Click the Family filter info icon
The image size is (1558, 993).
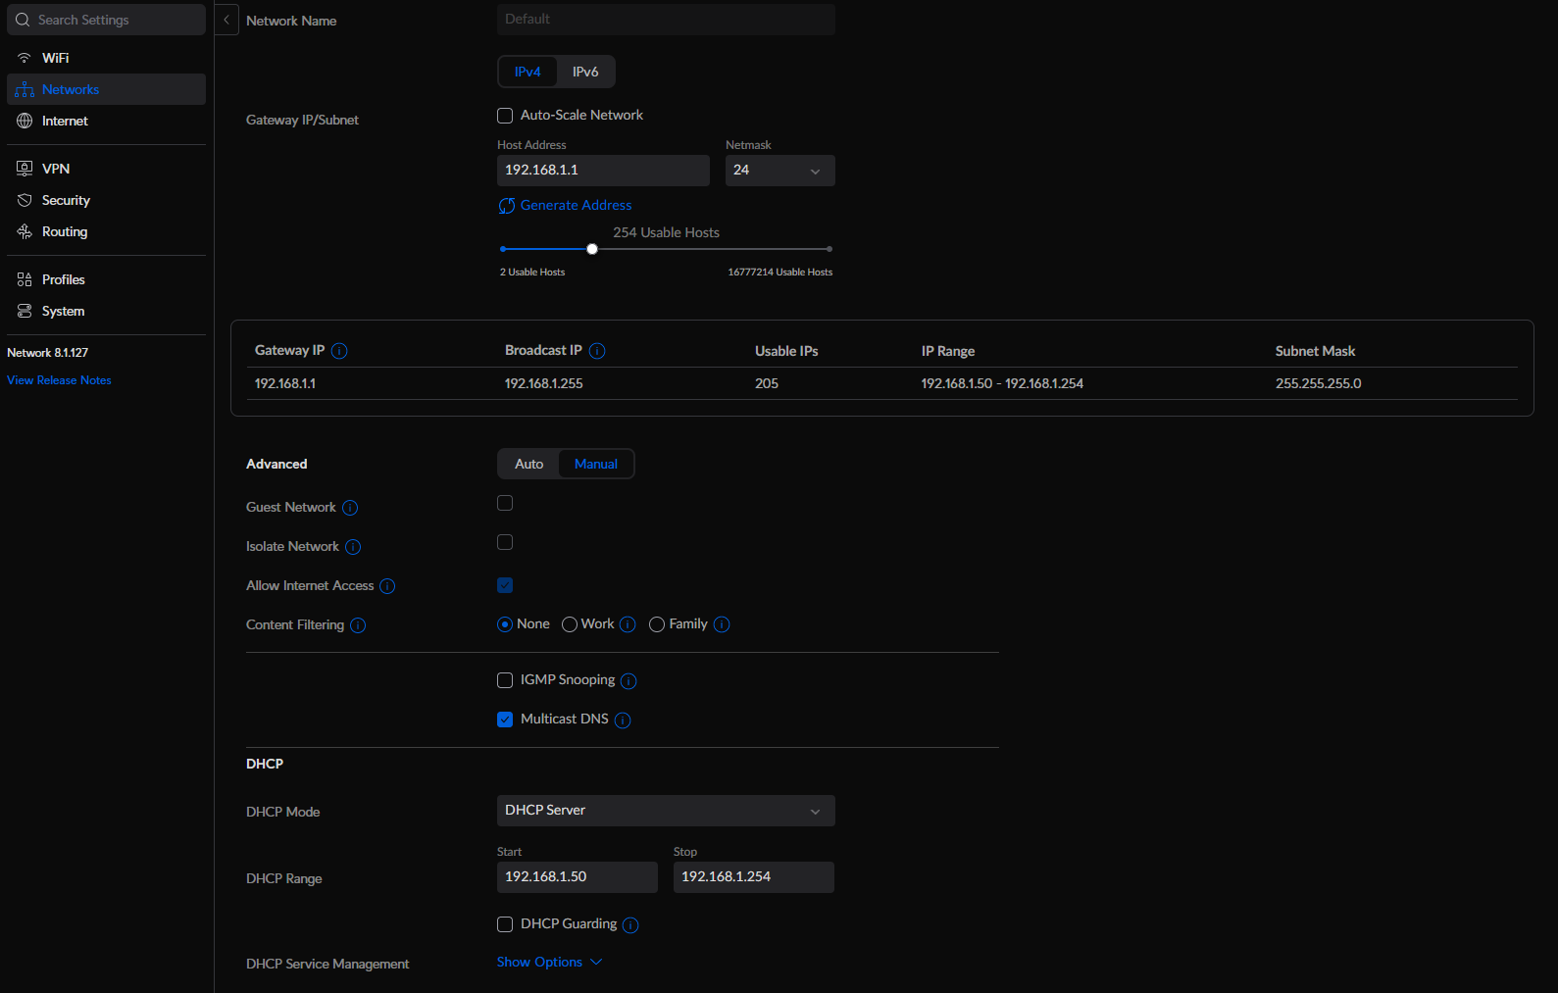[x=722, y=624]
